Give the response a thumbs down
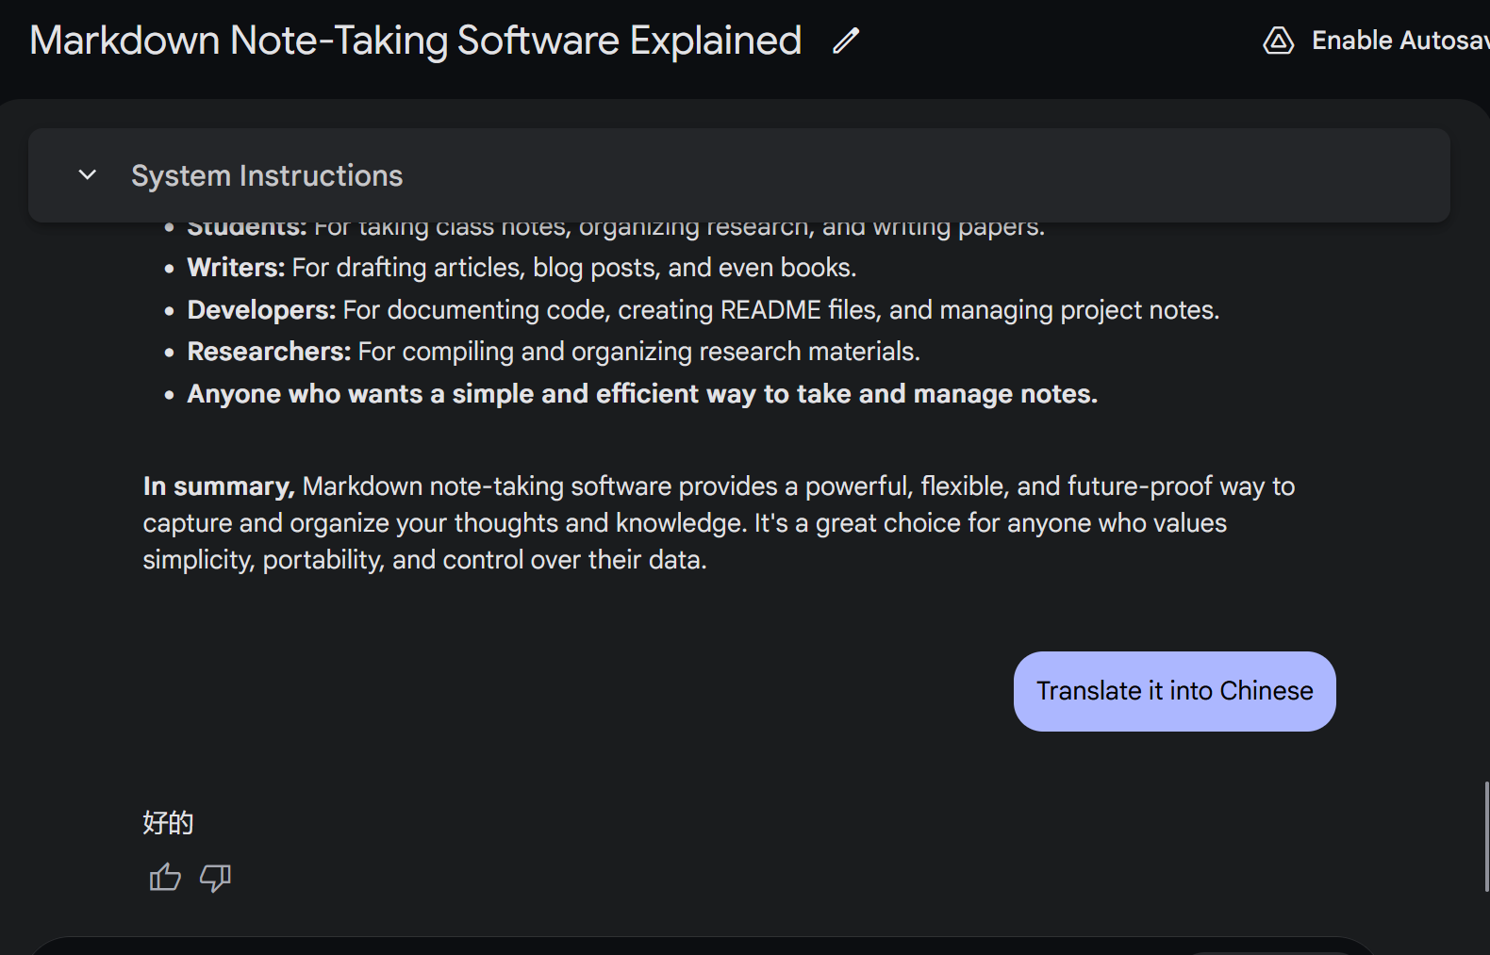1490x955 pixels. pyautogui.click(x=215, y=878)
